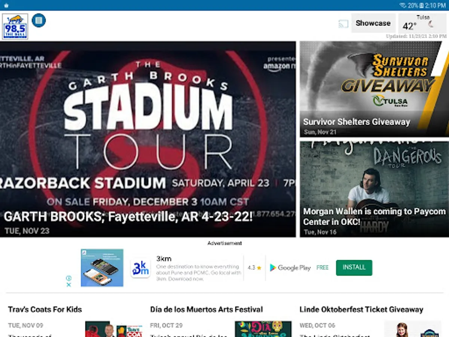The width and height of the screenshot is (449, 337).
Task: Select headline GARTH BROOKS; Fayetteville, AR 4-23-22!
Action: (128, 217)
